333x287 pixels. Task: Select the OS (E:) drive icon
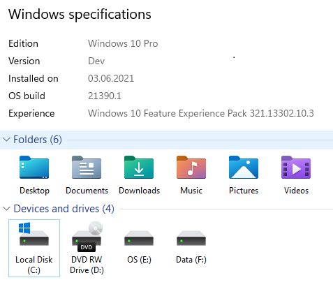coord(139,238)
